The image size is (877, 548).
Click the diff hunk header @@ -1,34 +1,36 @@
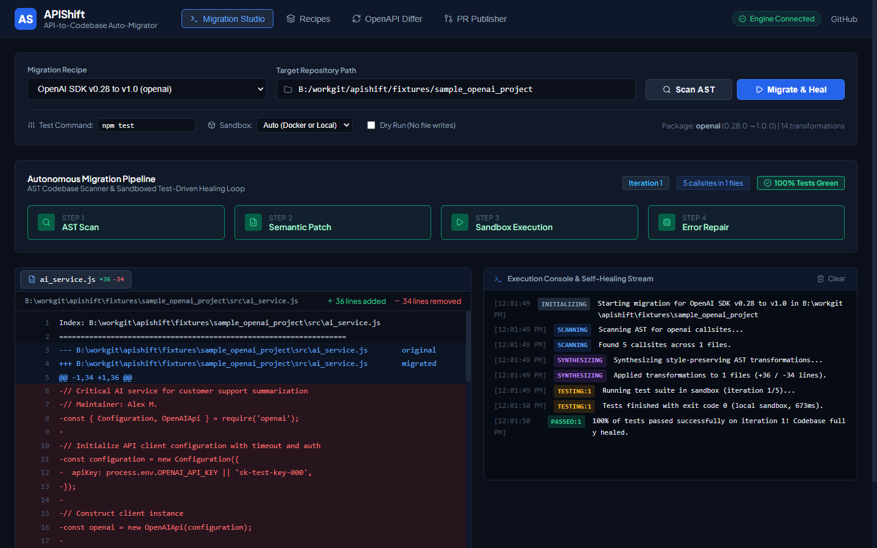click(x=96, y=378)
